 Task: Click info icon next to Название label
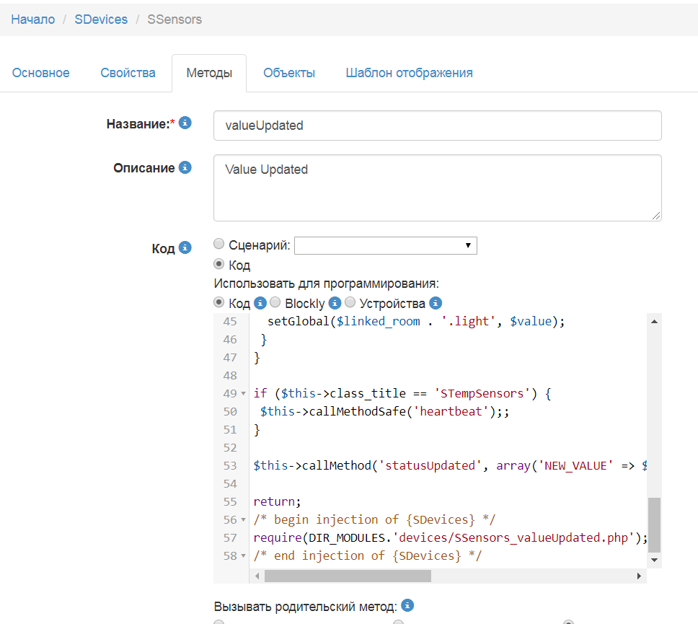coord(185,123)
